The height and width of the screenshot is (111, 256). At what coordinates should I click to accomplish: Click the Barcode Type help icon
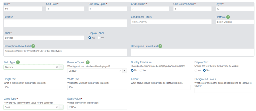(88, 62)
